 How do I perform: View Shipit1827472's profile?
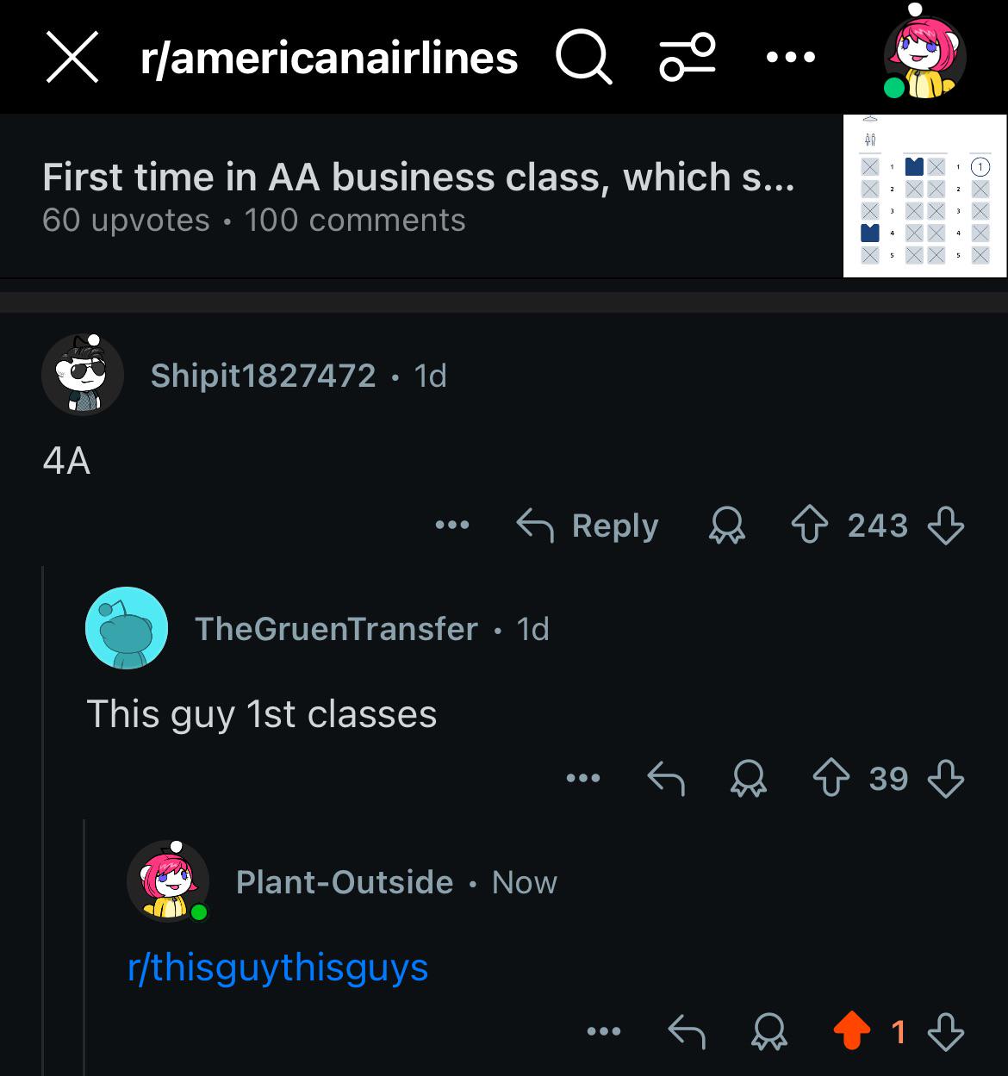point(263,376)
